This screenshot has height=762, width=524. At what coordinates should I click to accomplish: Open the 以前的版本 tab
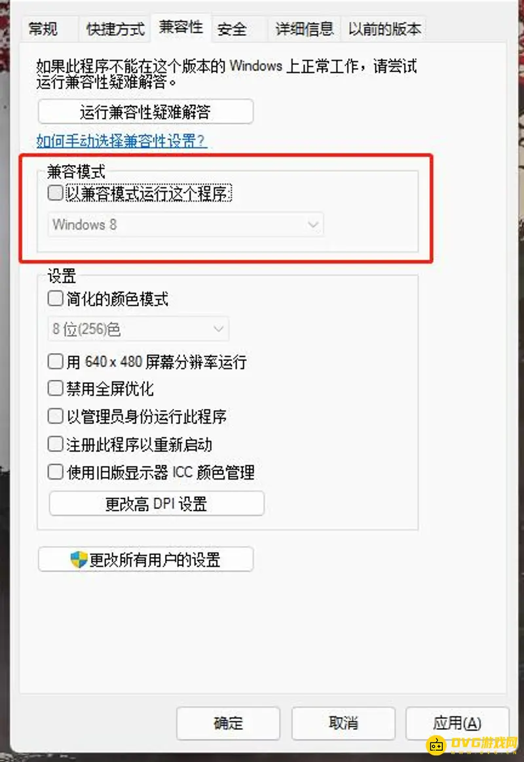coord(384,29)
